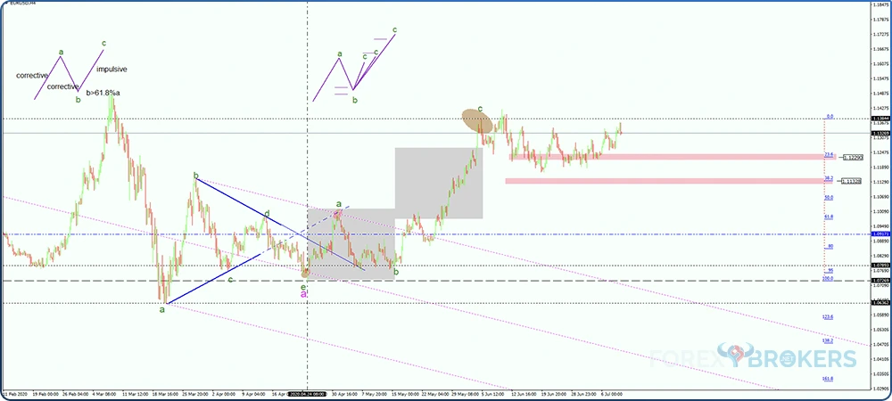Click the upper pink rectangle at 23.6 level

tap(665, 157)
